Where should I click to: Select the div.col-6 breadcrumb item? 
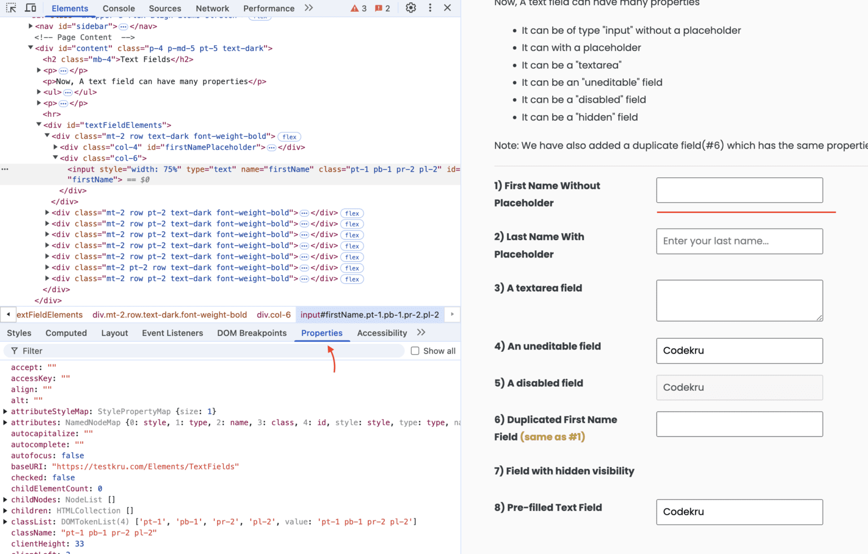274,315
